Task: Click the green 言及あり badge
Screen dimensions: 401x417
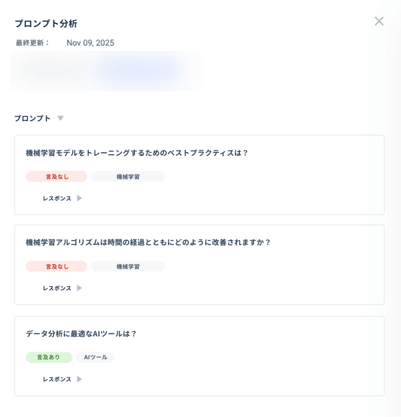Action: point(49,357)
